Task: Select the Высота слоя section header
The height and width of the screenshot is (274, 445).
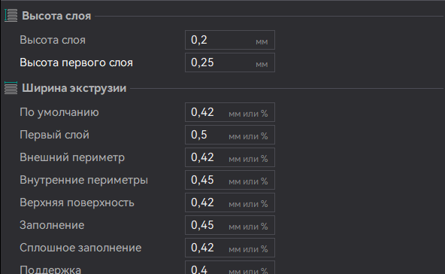Action: 56,16
